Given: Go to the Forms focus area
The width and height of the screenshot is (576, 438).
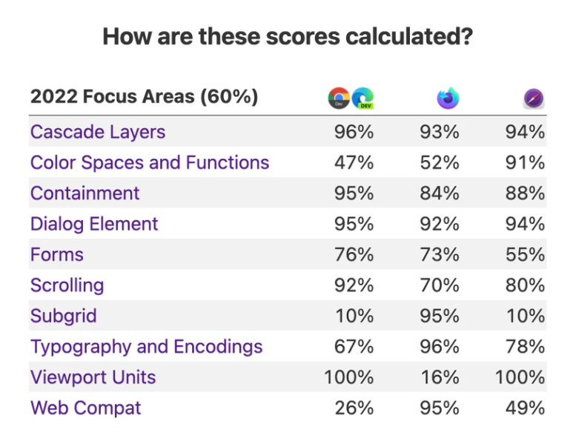Looking at the screenshot, I should point(57,255).
